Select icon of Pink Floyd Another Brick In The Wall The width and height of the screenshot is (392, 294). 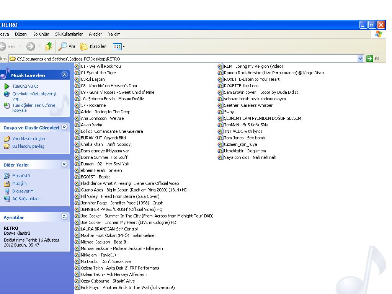tap(77, 287)
